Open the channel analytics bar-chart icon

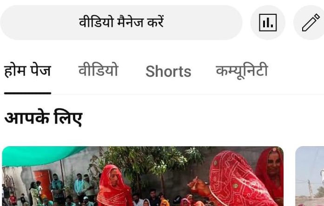(x=268, y=23)
